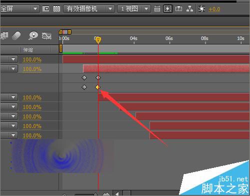Select the topmost layer bar starting at 0s

[x=156, y=59]
